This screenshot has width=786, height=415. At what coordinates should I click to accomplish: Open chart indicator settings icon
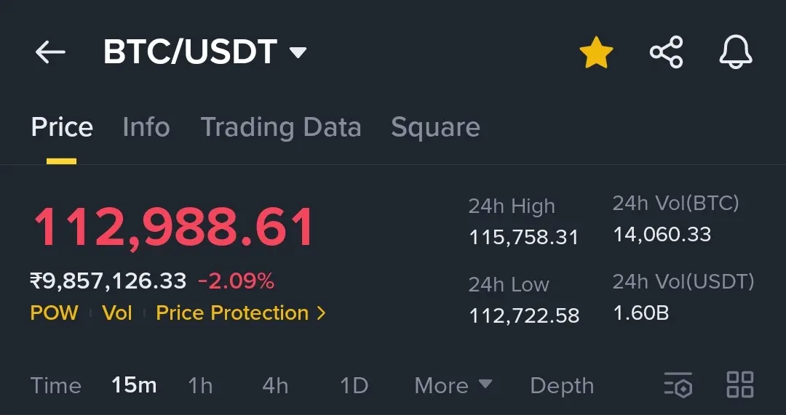pyautogui.click(x=678, y=385)
